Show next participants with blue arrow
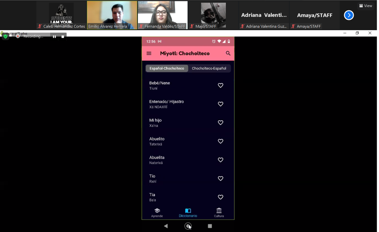Viewport: 379px width, 232px height. (349, 15)
